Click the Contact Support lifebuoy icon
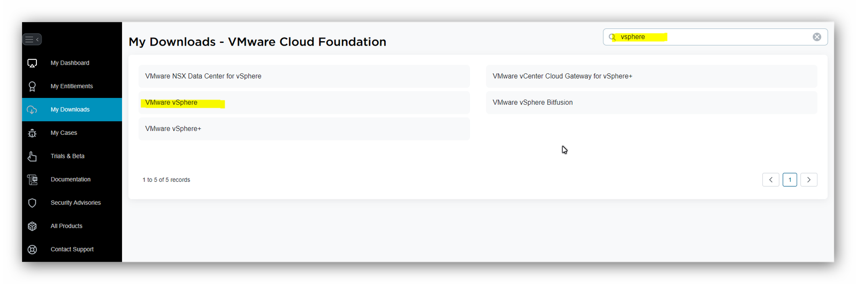 point(32,249)
